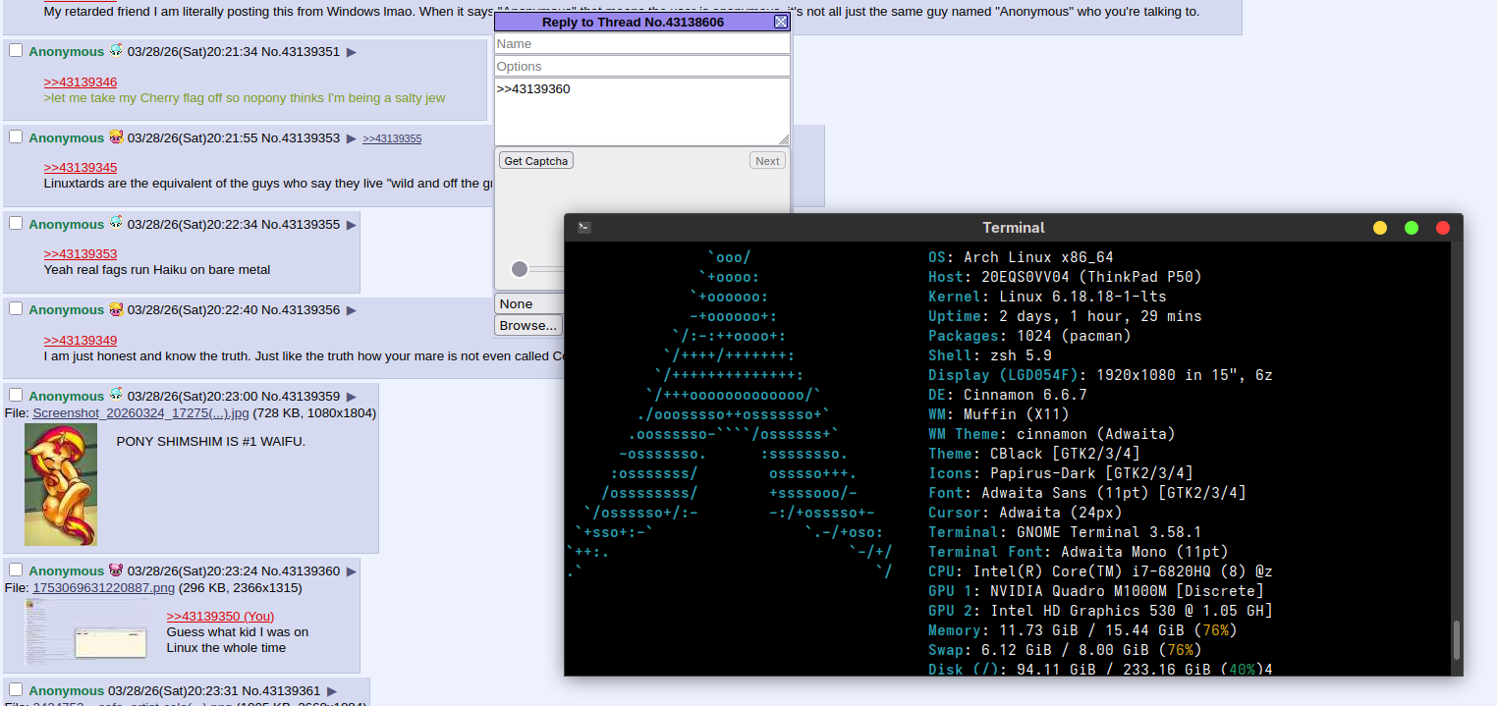Click the Terminal window icon in titlebar

(583, 227)
